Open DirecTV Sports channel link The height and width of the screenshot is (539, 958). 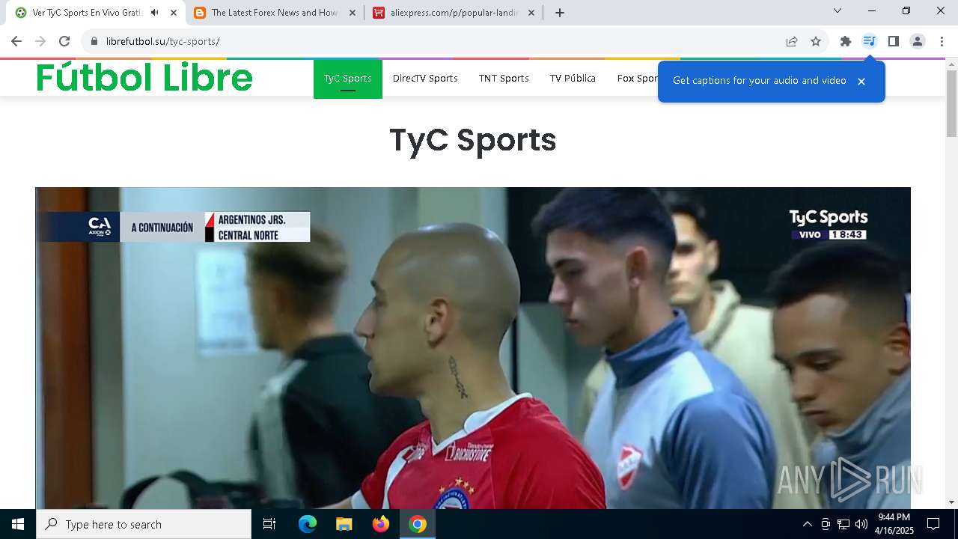425,79
